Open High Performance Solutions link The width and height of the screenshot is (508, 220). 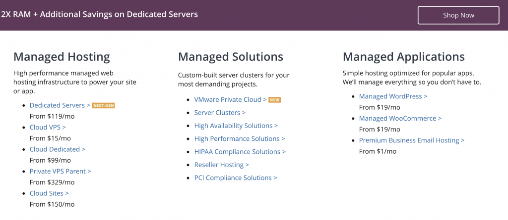[x=240, y=138]
